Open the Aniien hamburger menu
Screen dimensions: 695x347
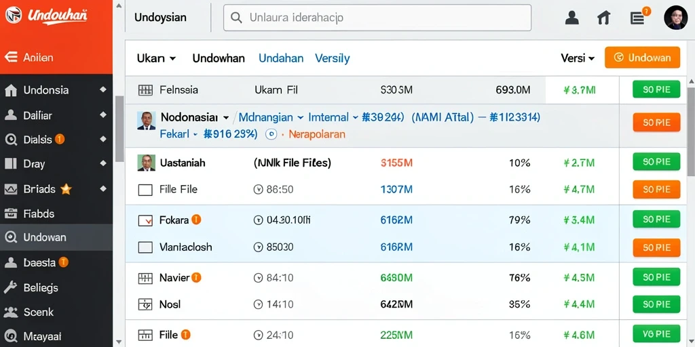click(x=11, y=57)
